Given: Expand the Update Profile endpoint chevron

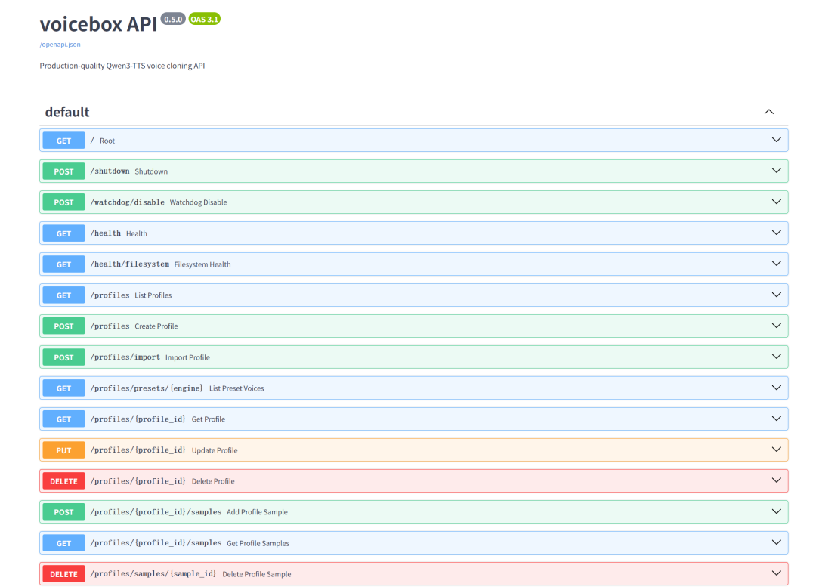Looking at the screenshot, I should point(776,450).
